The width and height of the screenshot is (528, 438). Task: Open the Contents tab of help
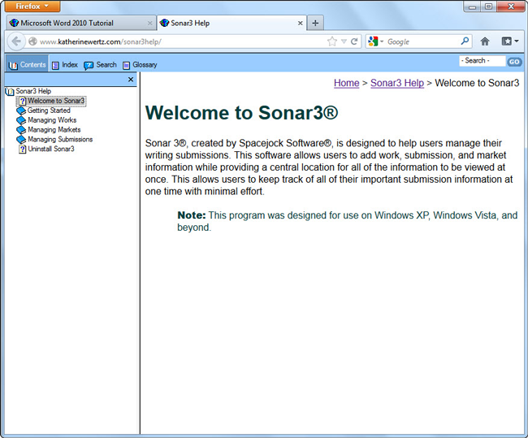pos(27,65)
